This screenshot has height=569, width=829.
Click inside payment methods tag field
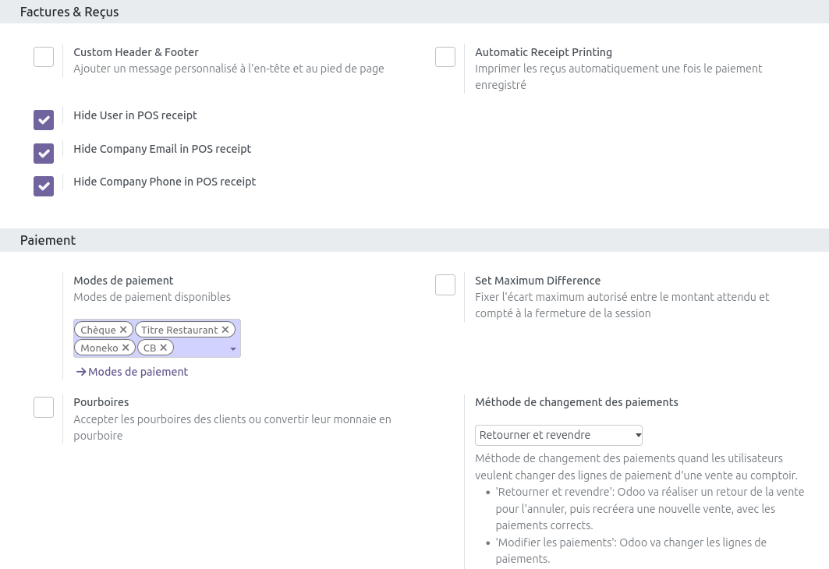coord(203,348)
